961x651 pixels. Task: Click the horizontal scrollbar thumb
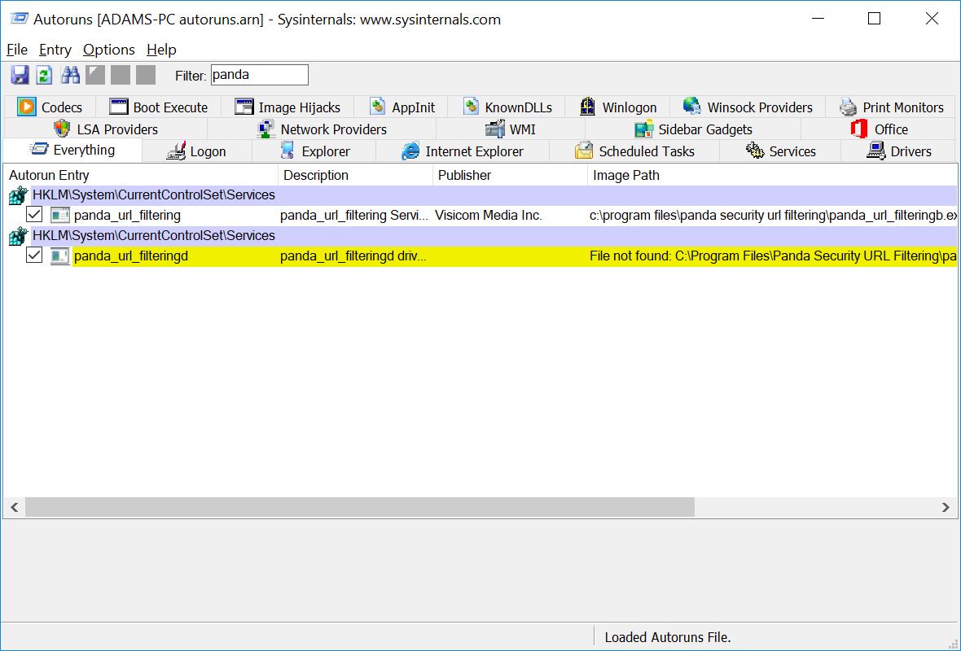point(360,507)
